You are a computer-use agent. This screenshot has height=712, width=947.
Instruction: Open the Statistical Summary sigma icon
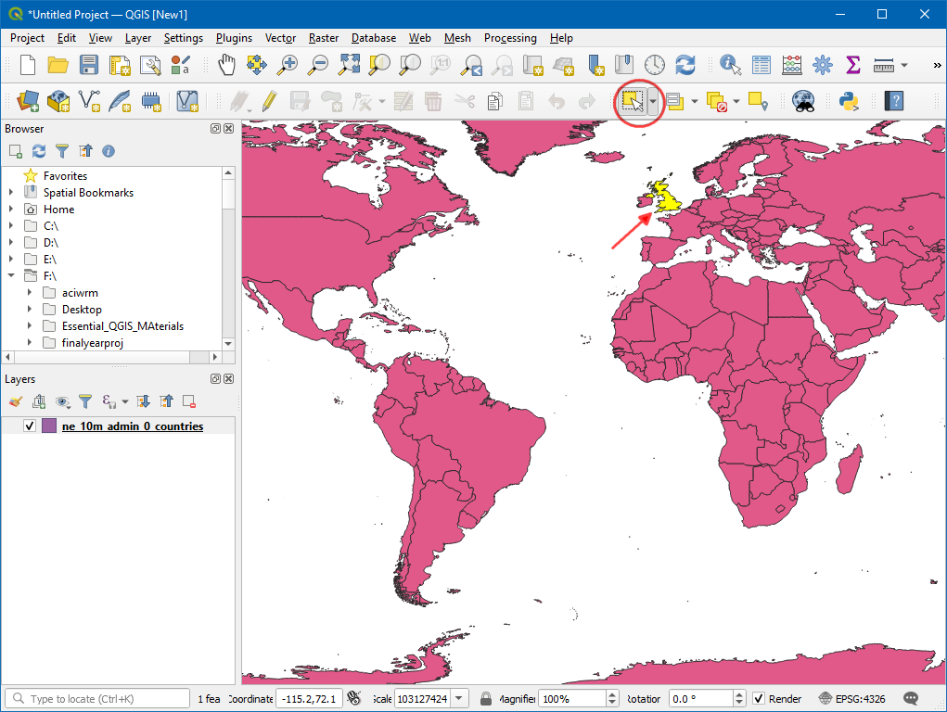[x=852, y=65]
